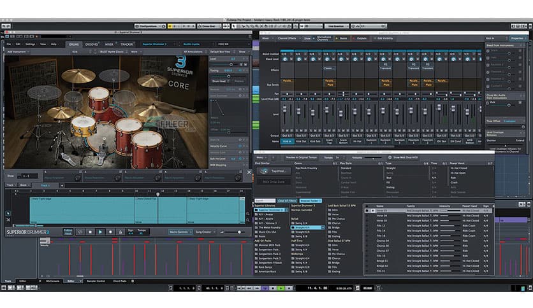Toggle the Soft Hit Level power button
This screenshot has width=533, height=308.
pyautogui.click(x=240, y=158)
